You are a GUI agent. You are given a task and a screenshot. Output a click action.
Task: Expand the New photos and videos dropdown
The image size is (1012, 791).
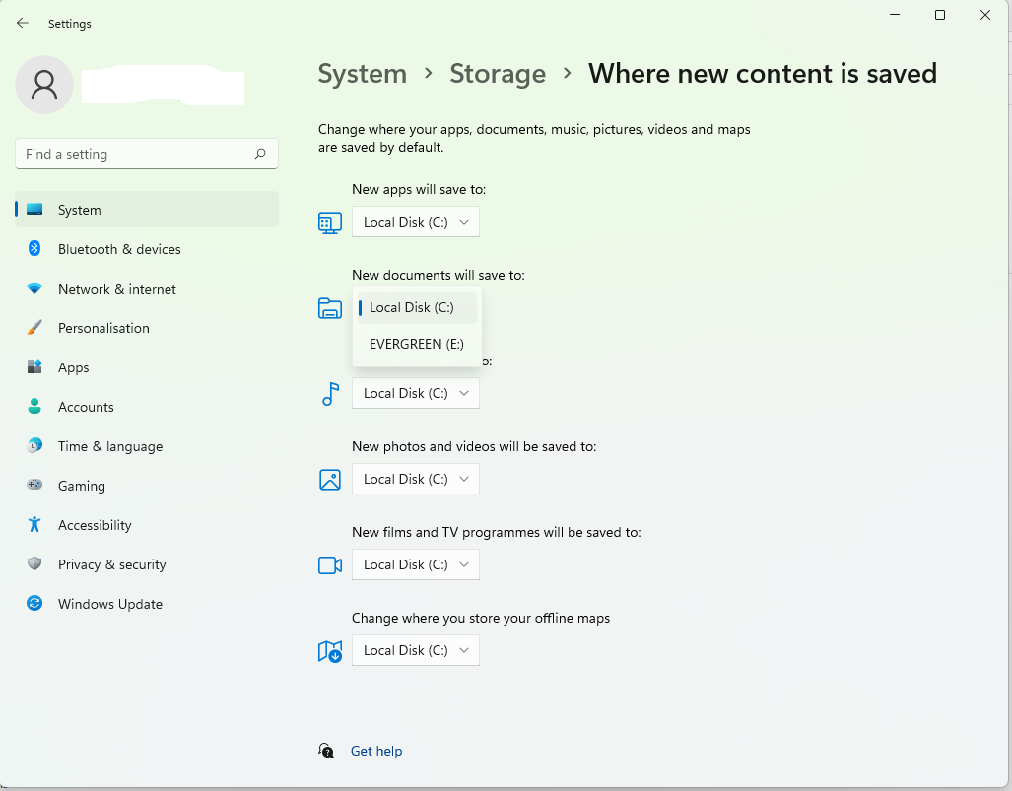coord(416,479)
